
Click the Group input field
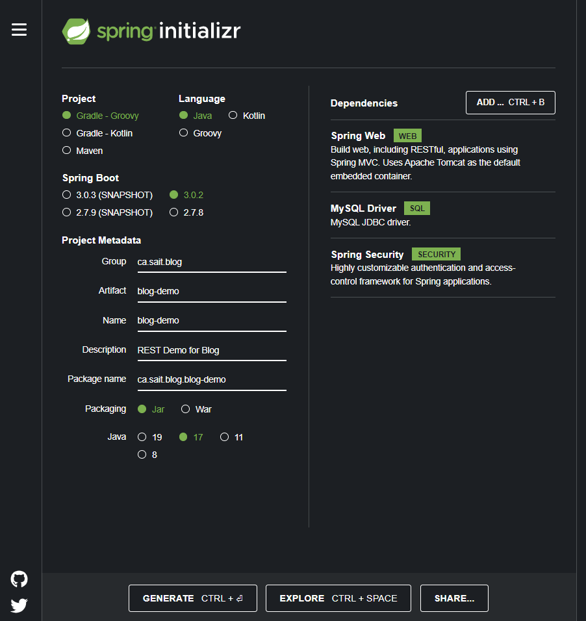coord(212,262)
